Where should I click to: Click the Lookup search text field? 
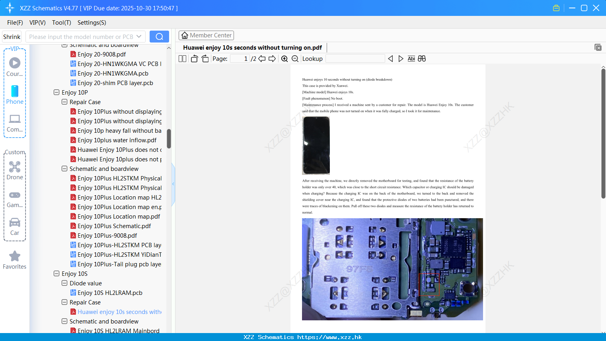[355, 59]
